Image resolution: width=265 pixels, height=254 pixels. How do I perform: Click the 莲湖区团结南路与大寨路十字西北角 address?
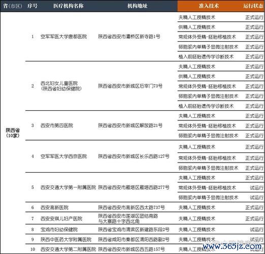[x=128, y=218]
